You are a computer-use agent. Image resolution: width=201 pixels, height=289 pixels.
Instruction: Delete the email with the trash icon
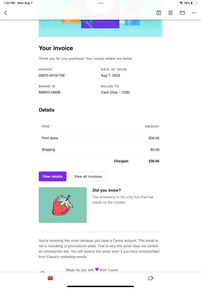(170, 13)
